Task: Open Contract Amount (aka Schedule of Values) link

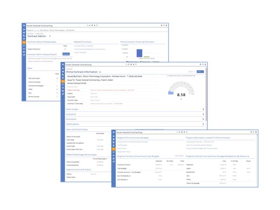Action: pos(133,142)
